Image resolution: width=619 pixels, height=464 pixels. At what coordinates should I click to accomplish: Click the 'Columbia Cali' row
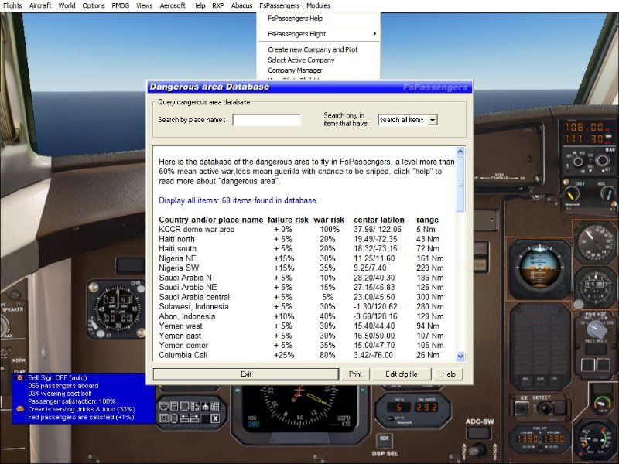click(301, 355)
